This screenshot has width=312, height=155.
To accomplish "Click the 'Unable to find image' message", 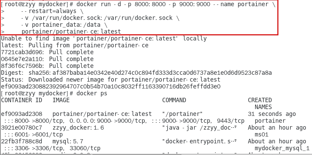I will 104,38.
